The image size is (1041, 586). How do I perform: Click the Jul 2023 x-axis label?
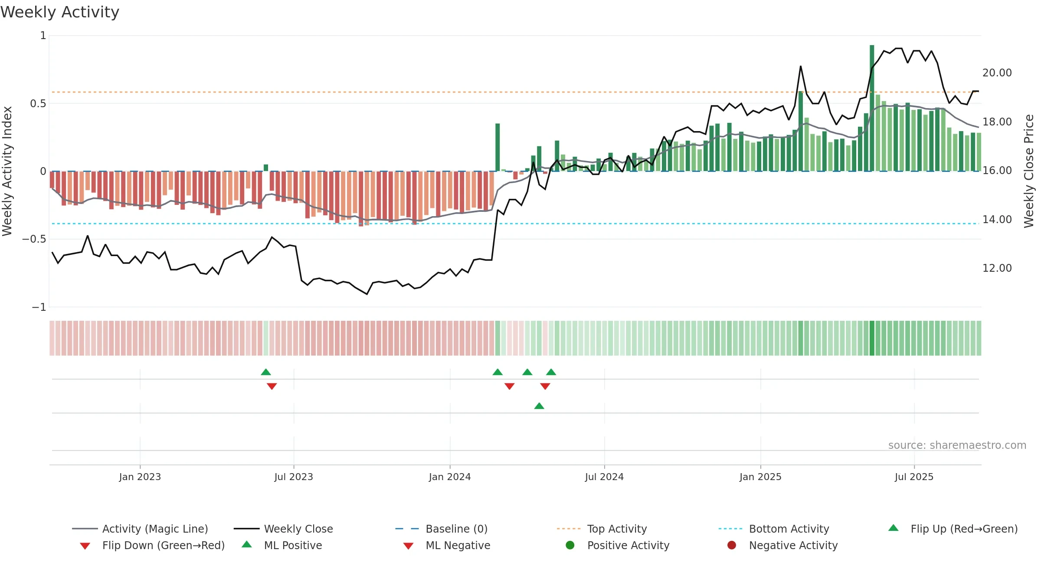pyautogui.click(x=294, y=477)
